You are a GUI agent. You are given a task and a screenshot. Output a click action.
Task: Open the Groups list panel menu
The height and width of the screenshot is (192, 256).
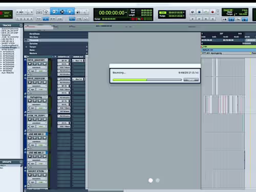coord(21,162)
